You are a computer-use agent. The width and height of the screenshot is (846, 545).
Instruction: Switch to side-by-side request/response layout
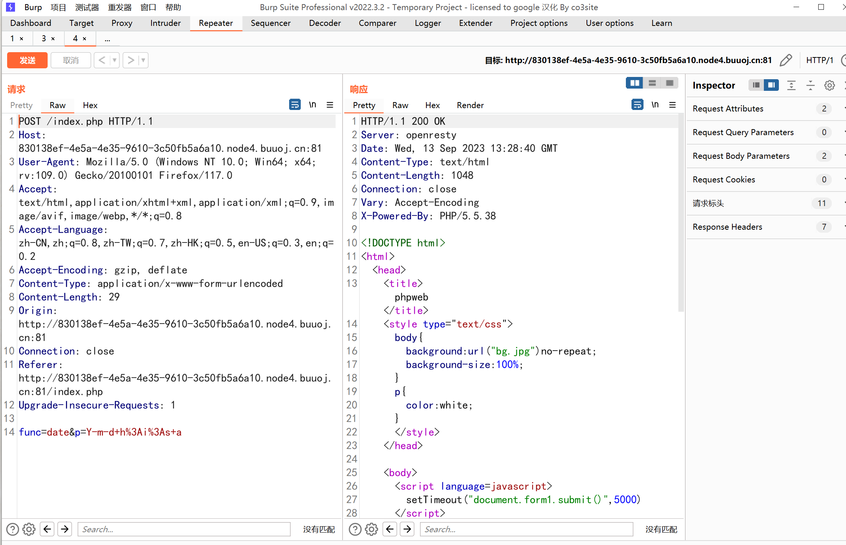[x=634, y=83]
